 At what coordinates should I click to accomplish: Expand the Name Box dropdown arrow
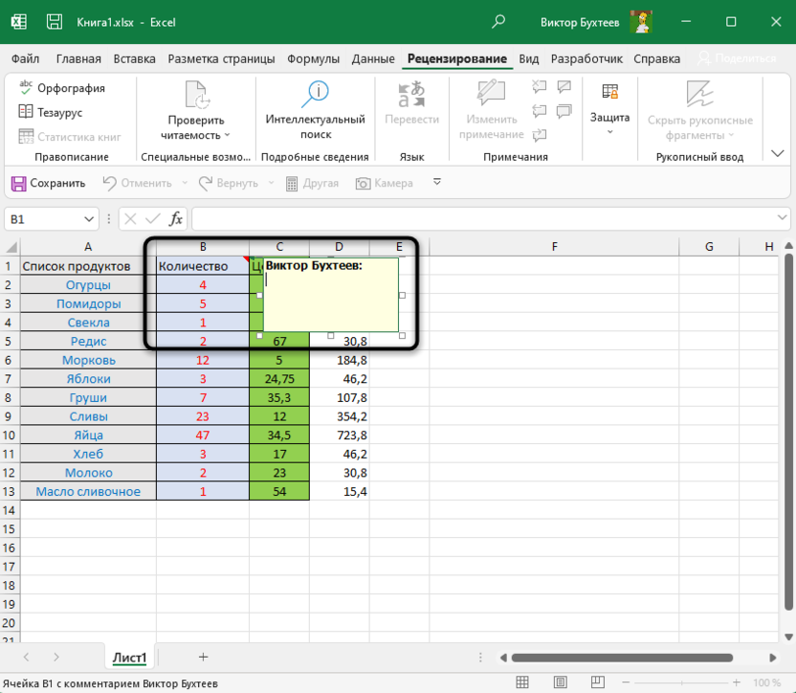pyautogui.click(x=90, y=219)
